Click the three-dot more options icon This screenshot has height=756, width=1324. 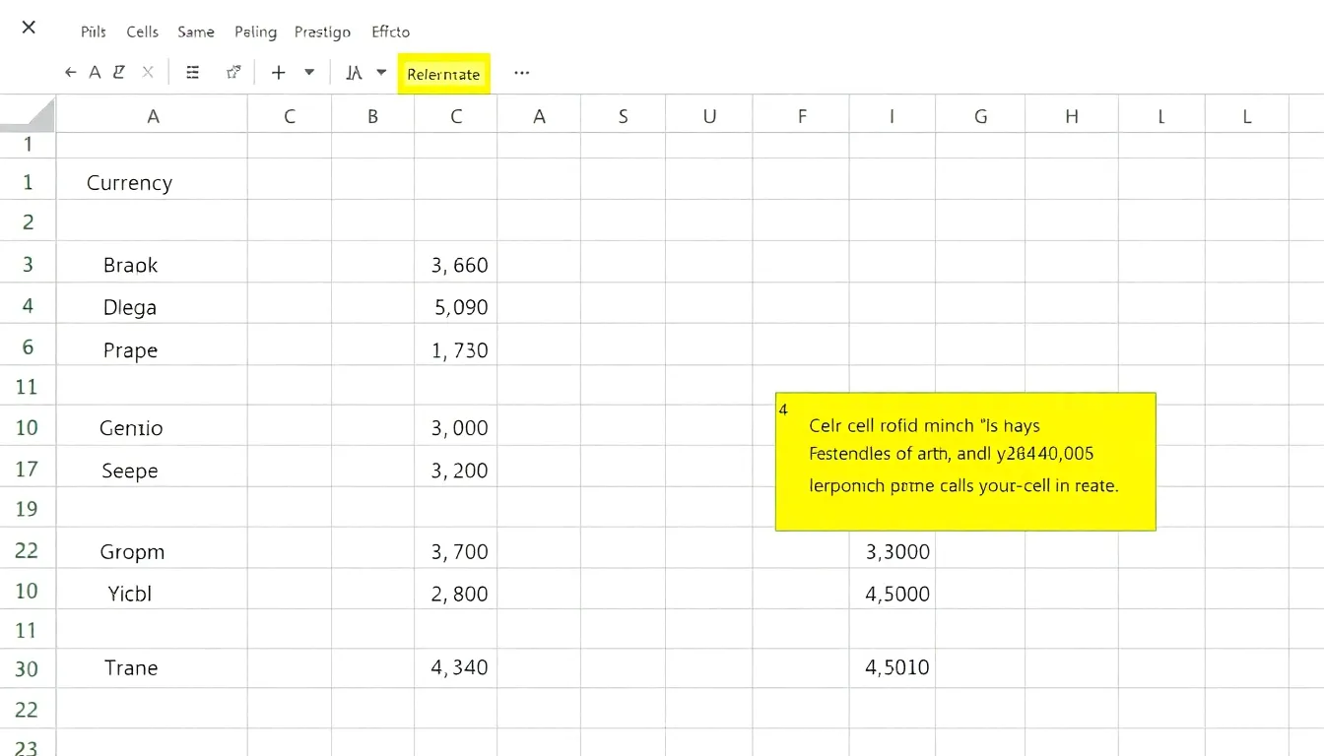click(x=522, y=73)
